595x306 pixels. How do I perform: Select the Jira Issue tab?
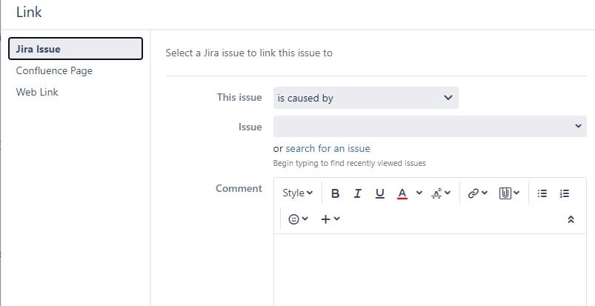pos(76,49)
